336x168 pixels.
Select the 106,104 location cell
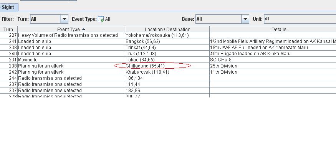[167, 78]
